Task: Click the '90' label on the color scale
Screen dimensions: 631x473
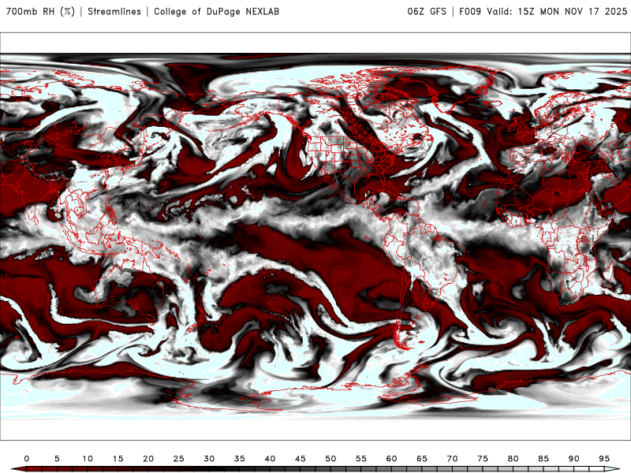Action: [x=574, y=459]
